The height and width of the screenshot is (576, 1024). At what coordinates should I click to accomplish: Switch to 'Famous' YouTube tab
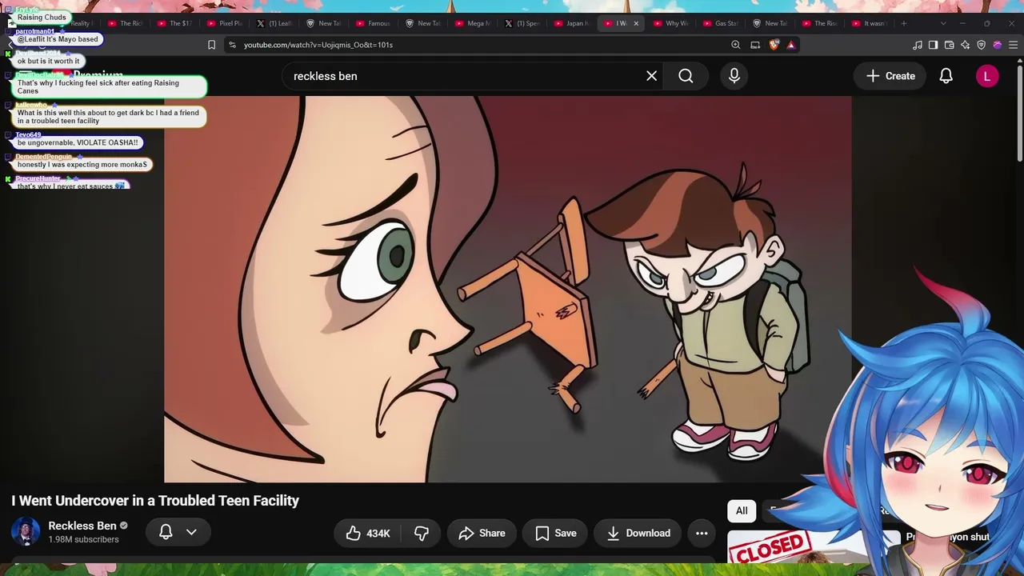tap(374, 23)
